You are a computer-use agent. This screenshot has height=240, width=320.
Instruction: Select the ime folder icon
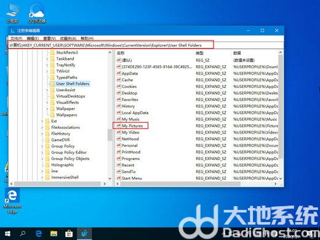point(47,171)
